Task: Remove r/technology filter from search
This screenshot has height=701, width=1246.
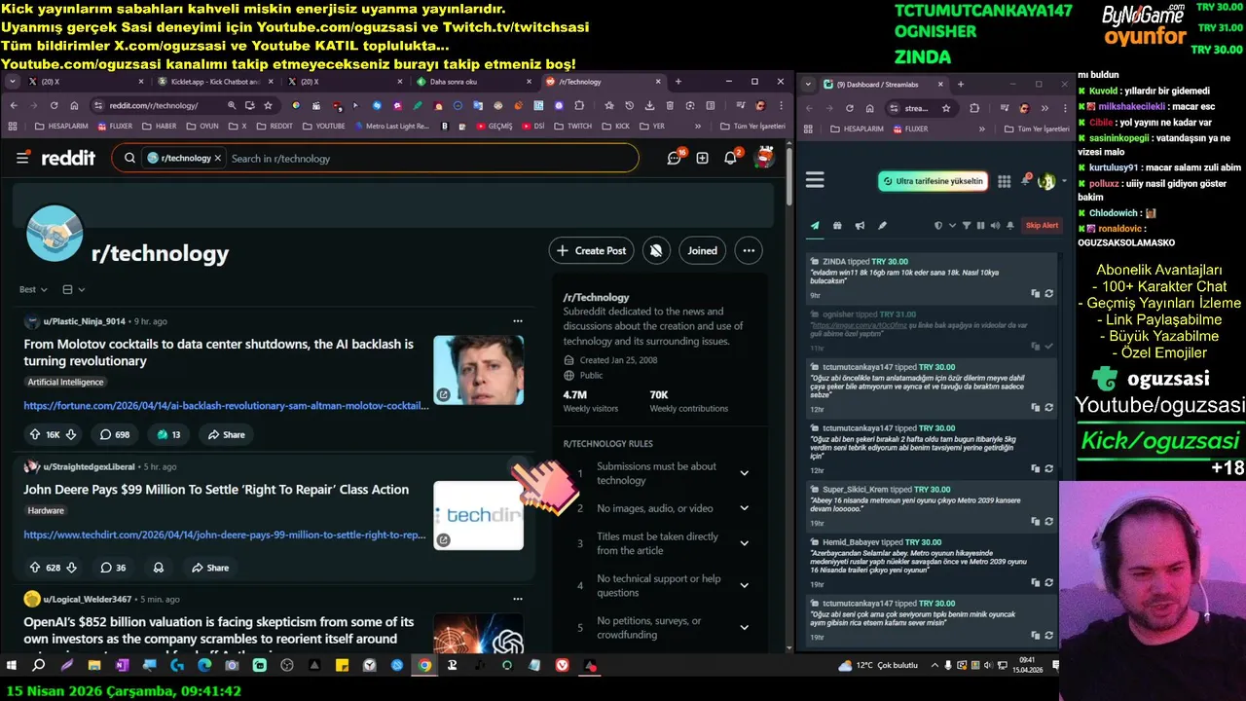Action: [218, 158]
